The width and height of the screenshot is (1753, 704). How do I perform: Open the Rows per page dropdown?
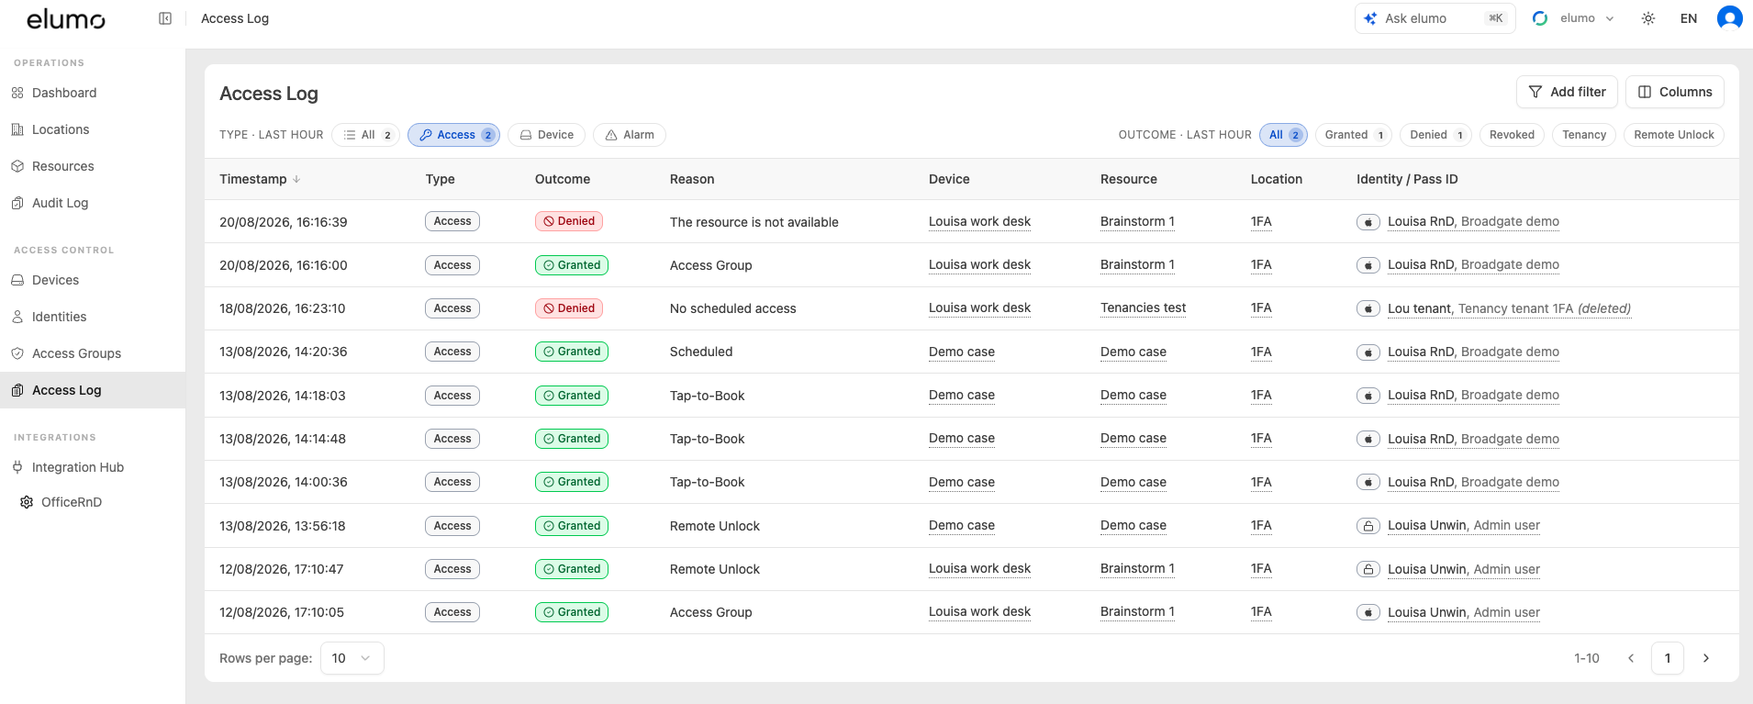[x=352, y=658]
